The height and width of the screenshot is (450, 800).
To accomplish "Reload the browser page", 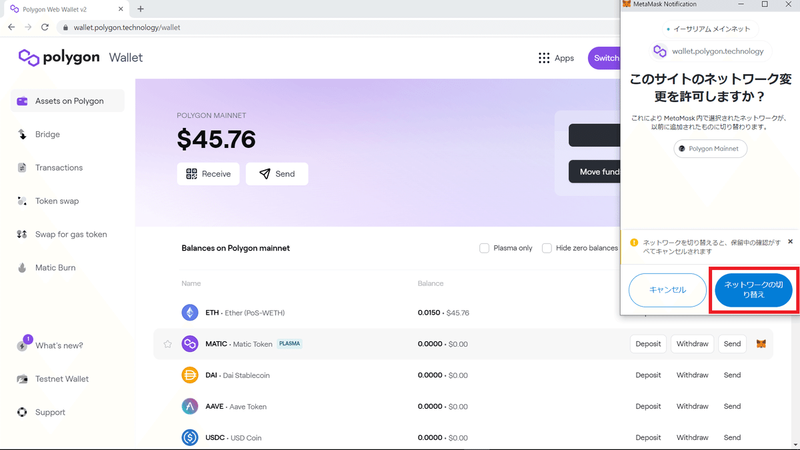I will (x=45, y=27).
